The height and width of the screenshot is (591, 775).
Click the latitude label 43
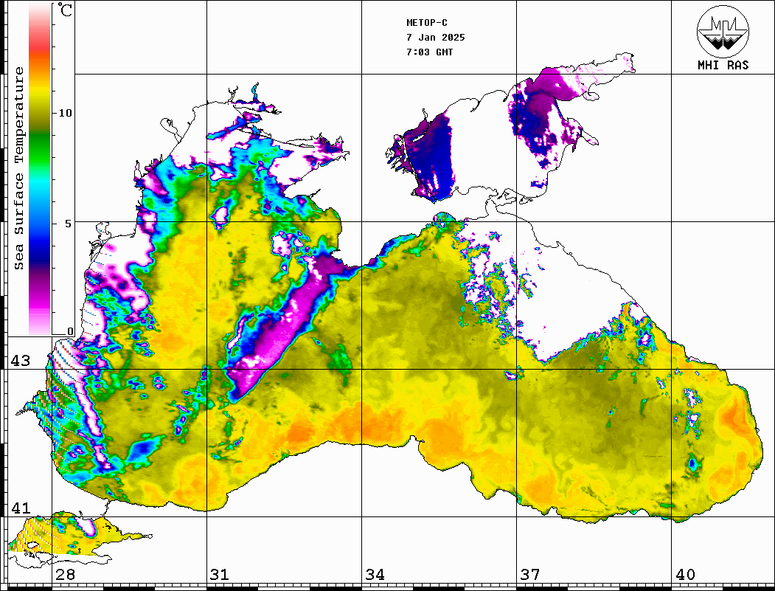click(x=20, y=361)
